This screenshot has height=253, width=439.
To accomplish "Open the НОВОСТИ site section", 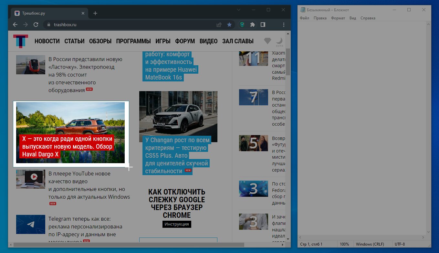I will click(47, 41).
